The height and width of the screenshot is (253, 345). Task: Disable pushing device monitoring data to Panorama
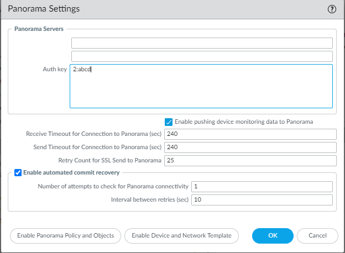click(169, 122)
